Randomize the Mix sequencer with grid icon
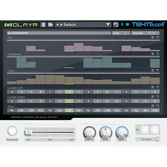167x167 pixels. 153,37
